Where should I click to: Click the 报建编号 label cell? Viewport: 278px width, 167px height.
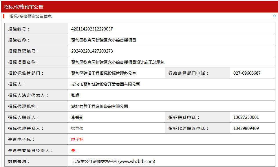36,29
